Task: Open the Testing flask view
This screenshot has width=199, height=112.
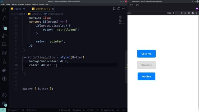Action: pos(4,62)
